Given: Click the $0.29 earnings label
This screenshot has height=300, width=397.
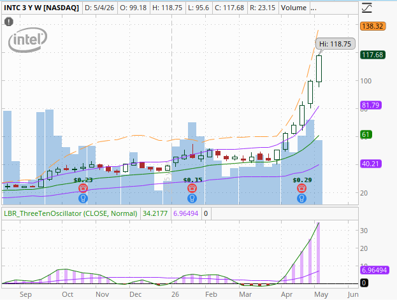Looking at the screenshot, I should [302, 180].
